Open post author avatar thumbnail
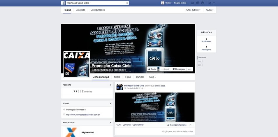 pyautogui.click(x=119, y=87)
